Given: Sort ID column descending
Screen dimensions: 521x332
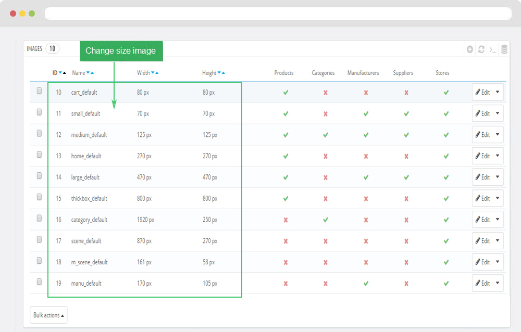Looking at the screenshot, I should tap(60, 73).
